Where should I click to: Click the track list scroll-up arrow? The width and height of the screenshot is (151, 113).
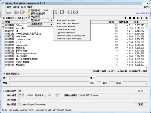coord(146,25)
